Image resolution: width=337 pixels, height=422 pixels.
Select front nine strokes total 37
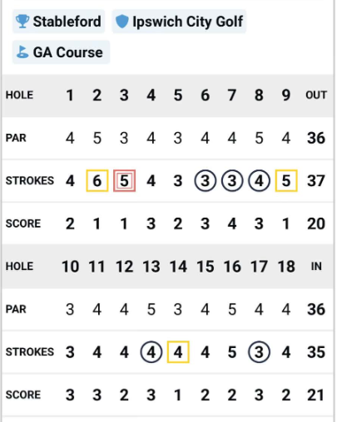coord(316,180)
